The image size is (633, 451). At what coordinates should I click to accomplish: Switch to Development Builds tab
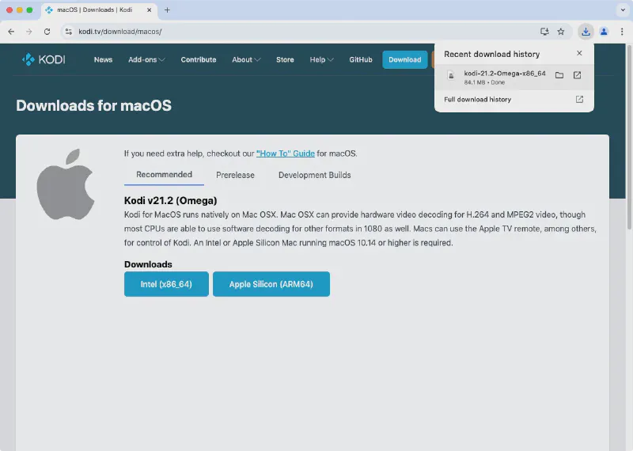(314, 175)
